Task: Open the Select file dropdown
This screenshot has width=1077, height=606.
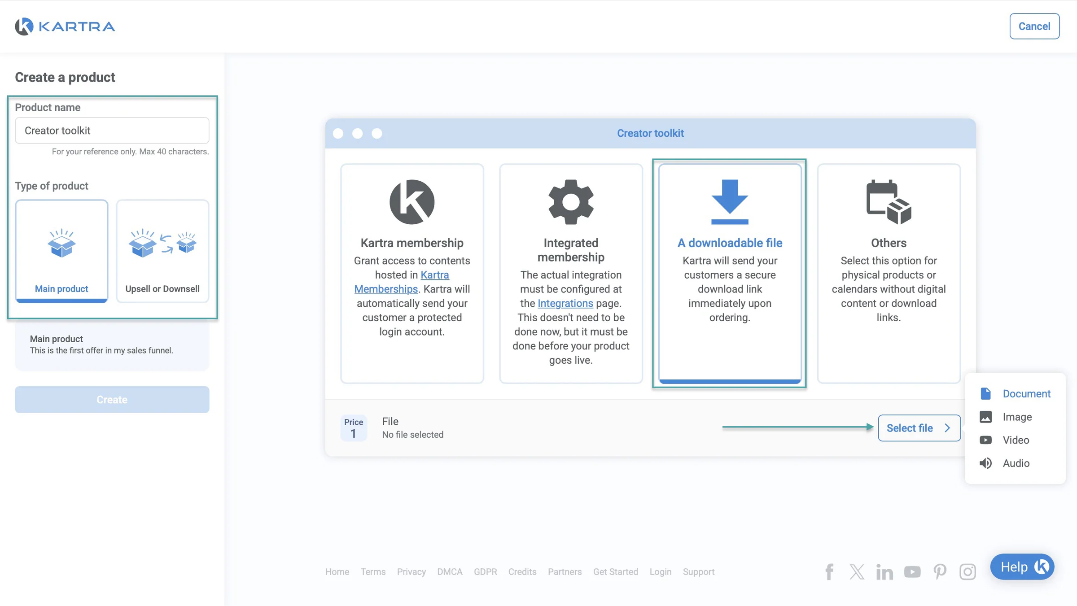Action: tap(919, 428)
